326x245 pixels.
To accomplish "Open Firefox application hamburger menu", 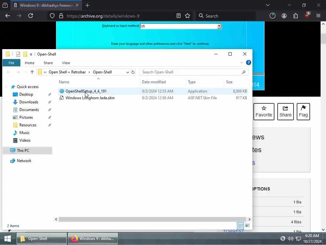I will [318, 16].
